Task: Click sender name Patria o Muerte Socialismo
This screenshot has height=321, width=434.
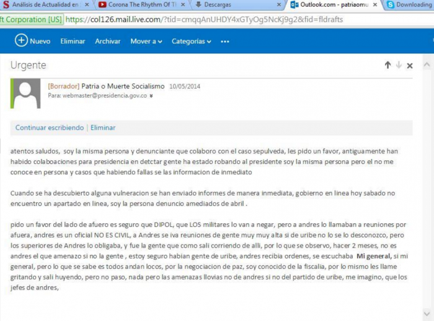Action: coord(123,86)
